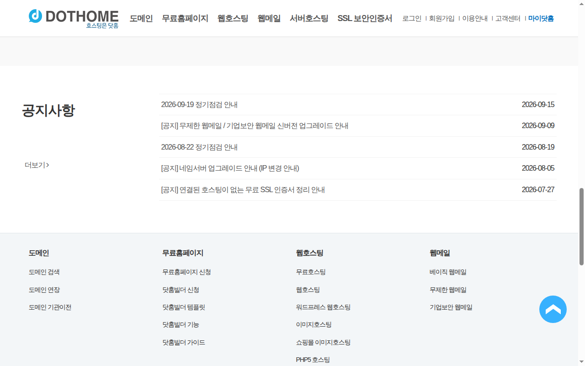Image resolution: width=585 pixels, height=366 pixels.
Task: Click the date 2026-08-05
Action: (x=538, y=168)
